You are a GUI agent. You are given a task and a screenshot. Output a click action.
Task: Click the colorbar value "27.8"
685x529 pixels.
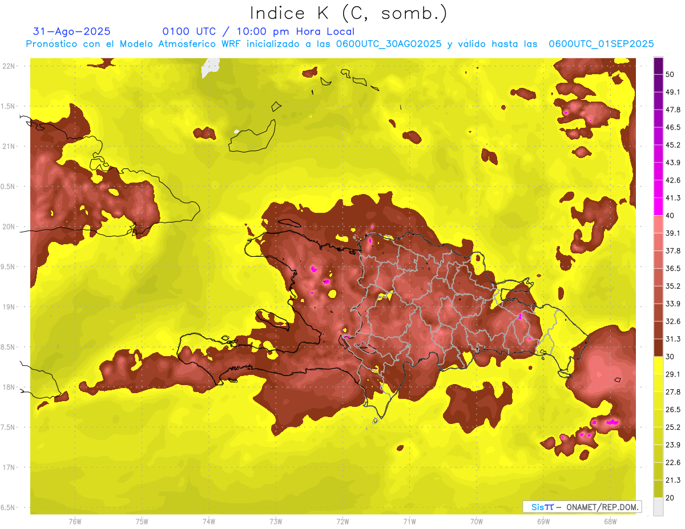coord(672,392)
